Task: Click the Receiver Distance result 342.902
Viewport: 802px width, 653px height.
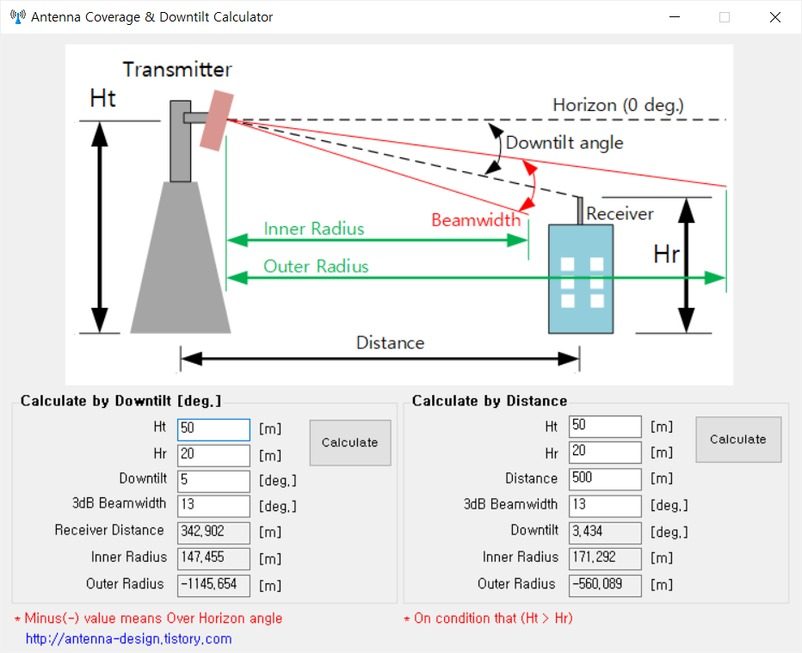Action: 213,533
